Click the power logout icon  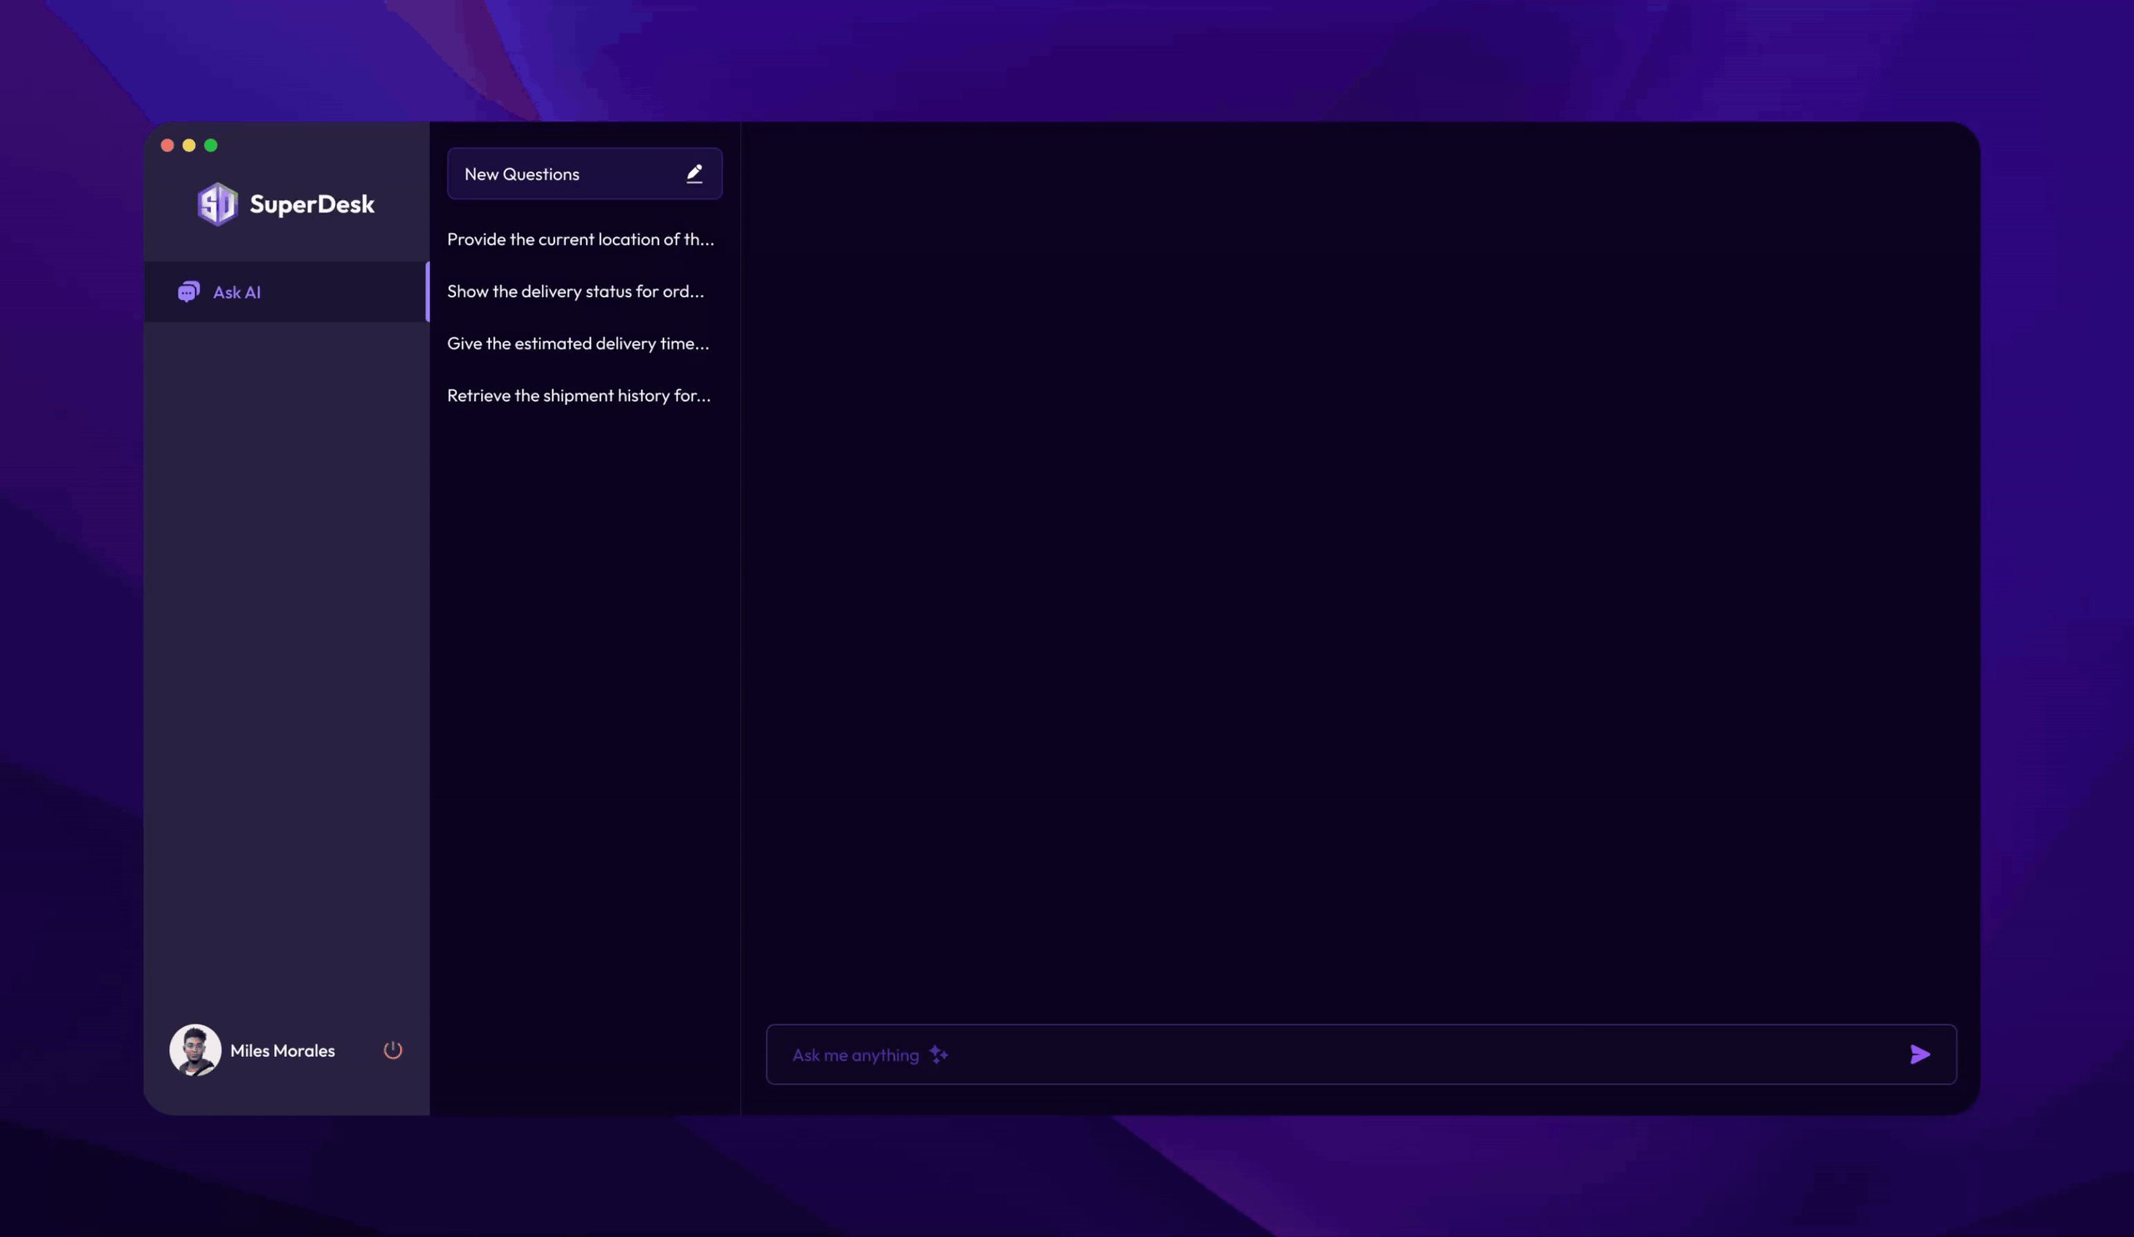(393, 1050)
